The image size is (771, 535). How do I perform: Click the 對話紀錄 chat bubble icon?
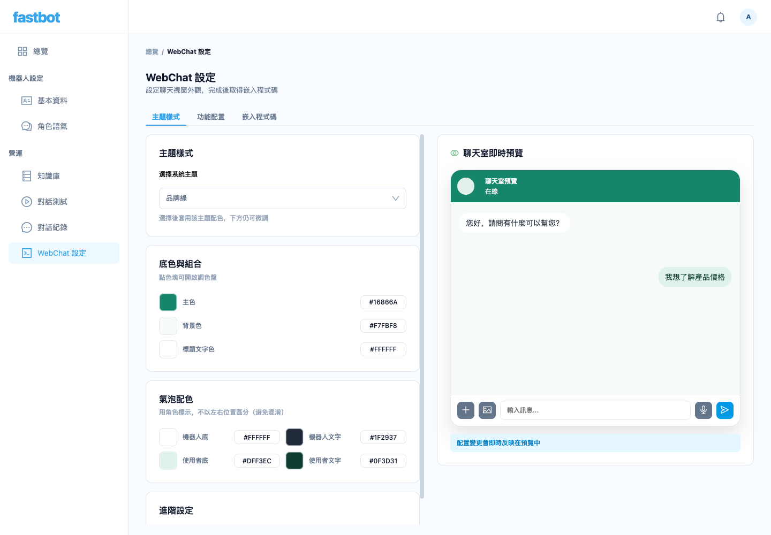click(x=27, y=227)
